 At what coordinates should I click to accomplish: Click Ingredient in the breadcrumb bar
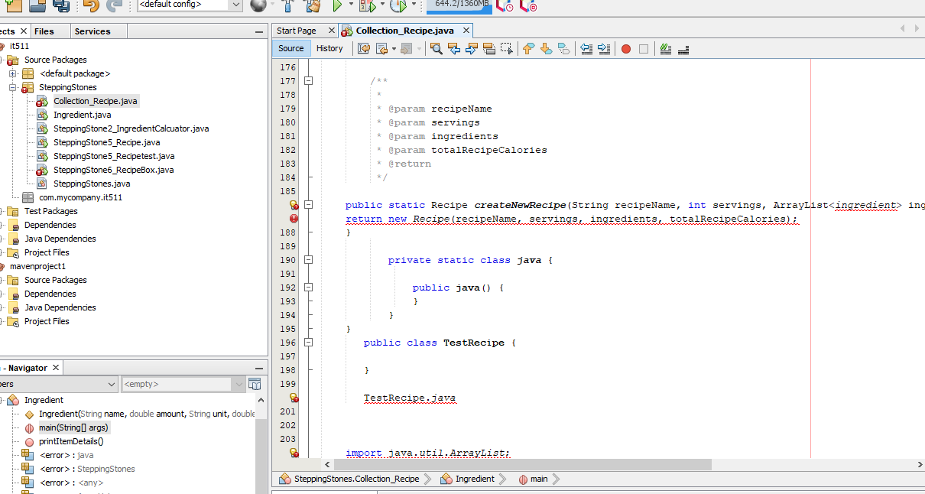pos(472,479)
